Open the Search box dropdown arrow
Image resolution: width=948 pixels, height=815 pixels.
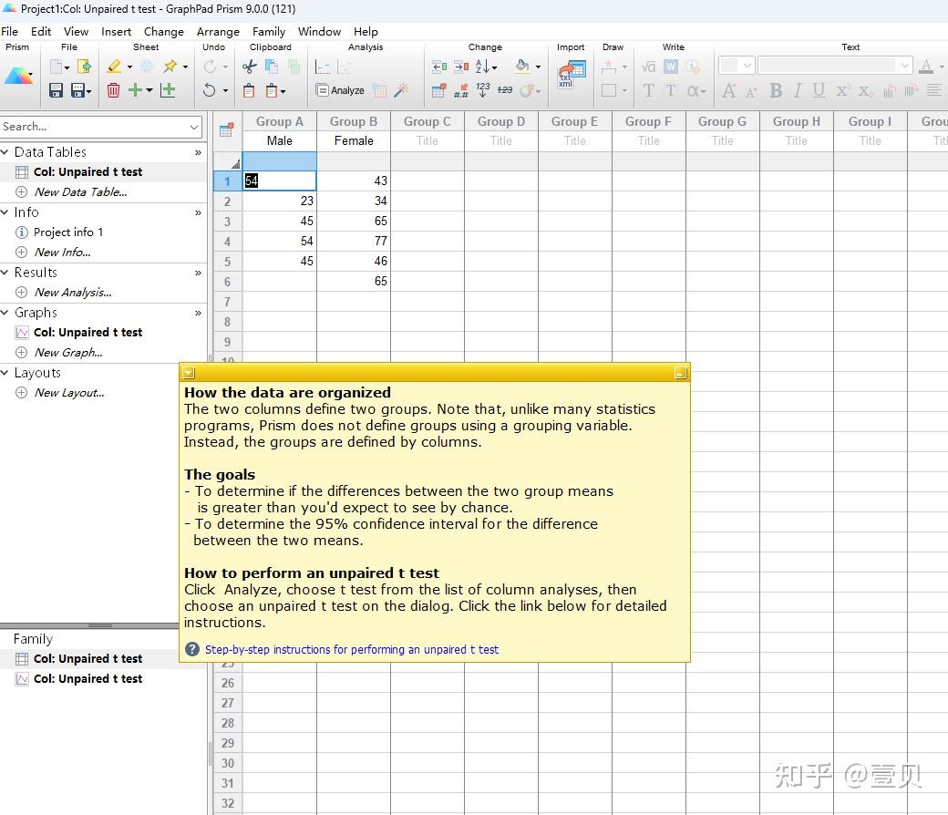click(x=194, y=127)
